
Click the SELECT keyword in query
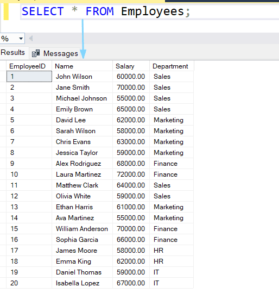click(43, 11)
